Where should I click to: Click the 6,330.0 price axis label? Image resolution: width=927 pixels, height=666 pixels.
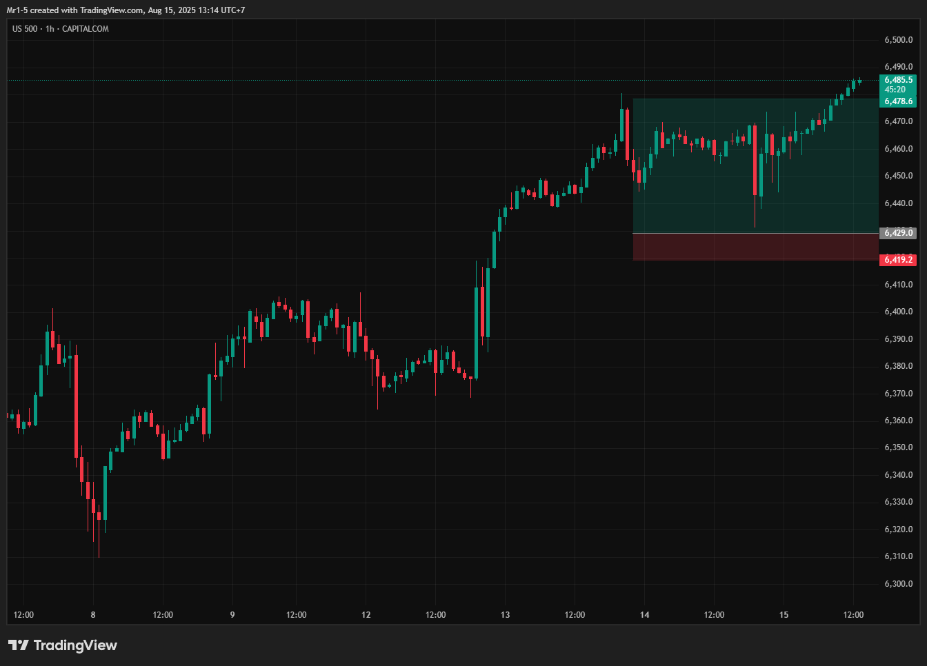coord(898,502)
